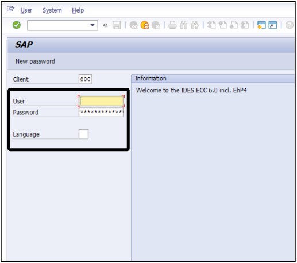297x263 pixels.
Task: Click the Last Page navigation icon
Action: [x=245, y=25]
